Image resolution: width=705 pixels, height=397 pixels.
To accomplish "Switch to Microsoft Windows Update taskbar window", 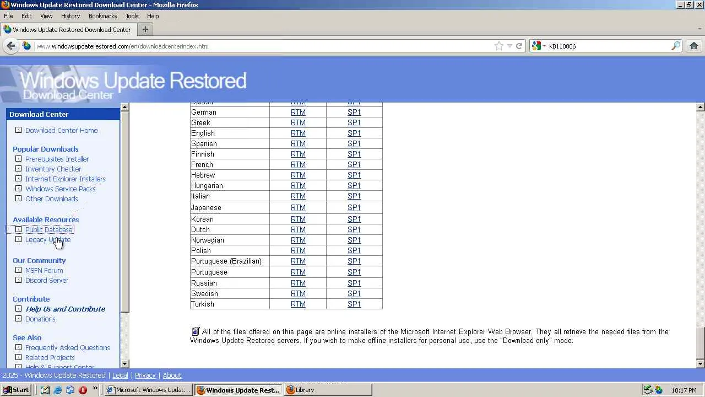I will pyautogui.click(x=149, y=390).
